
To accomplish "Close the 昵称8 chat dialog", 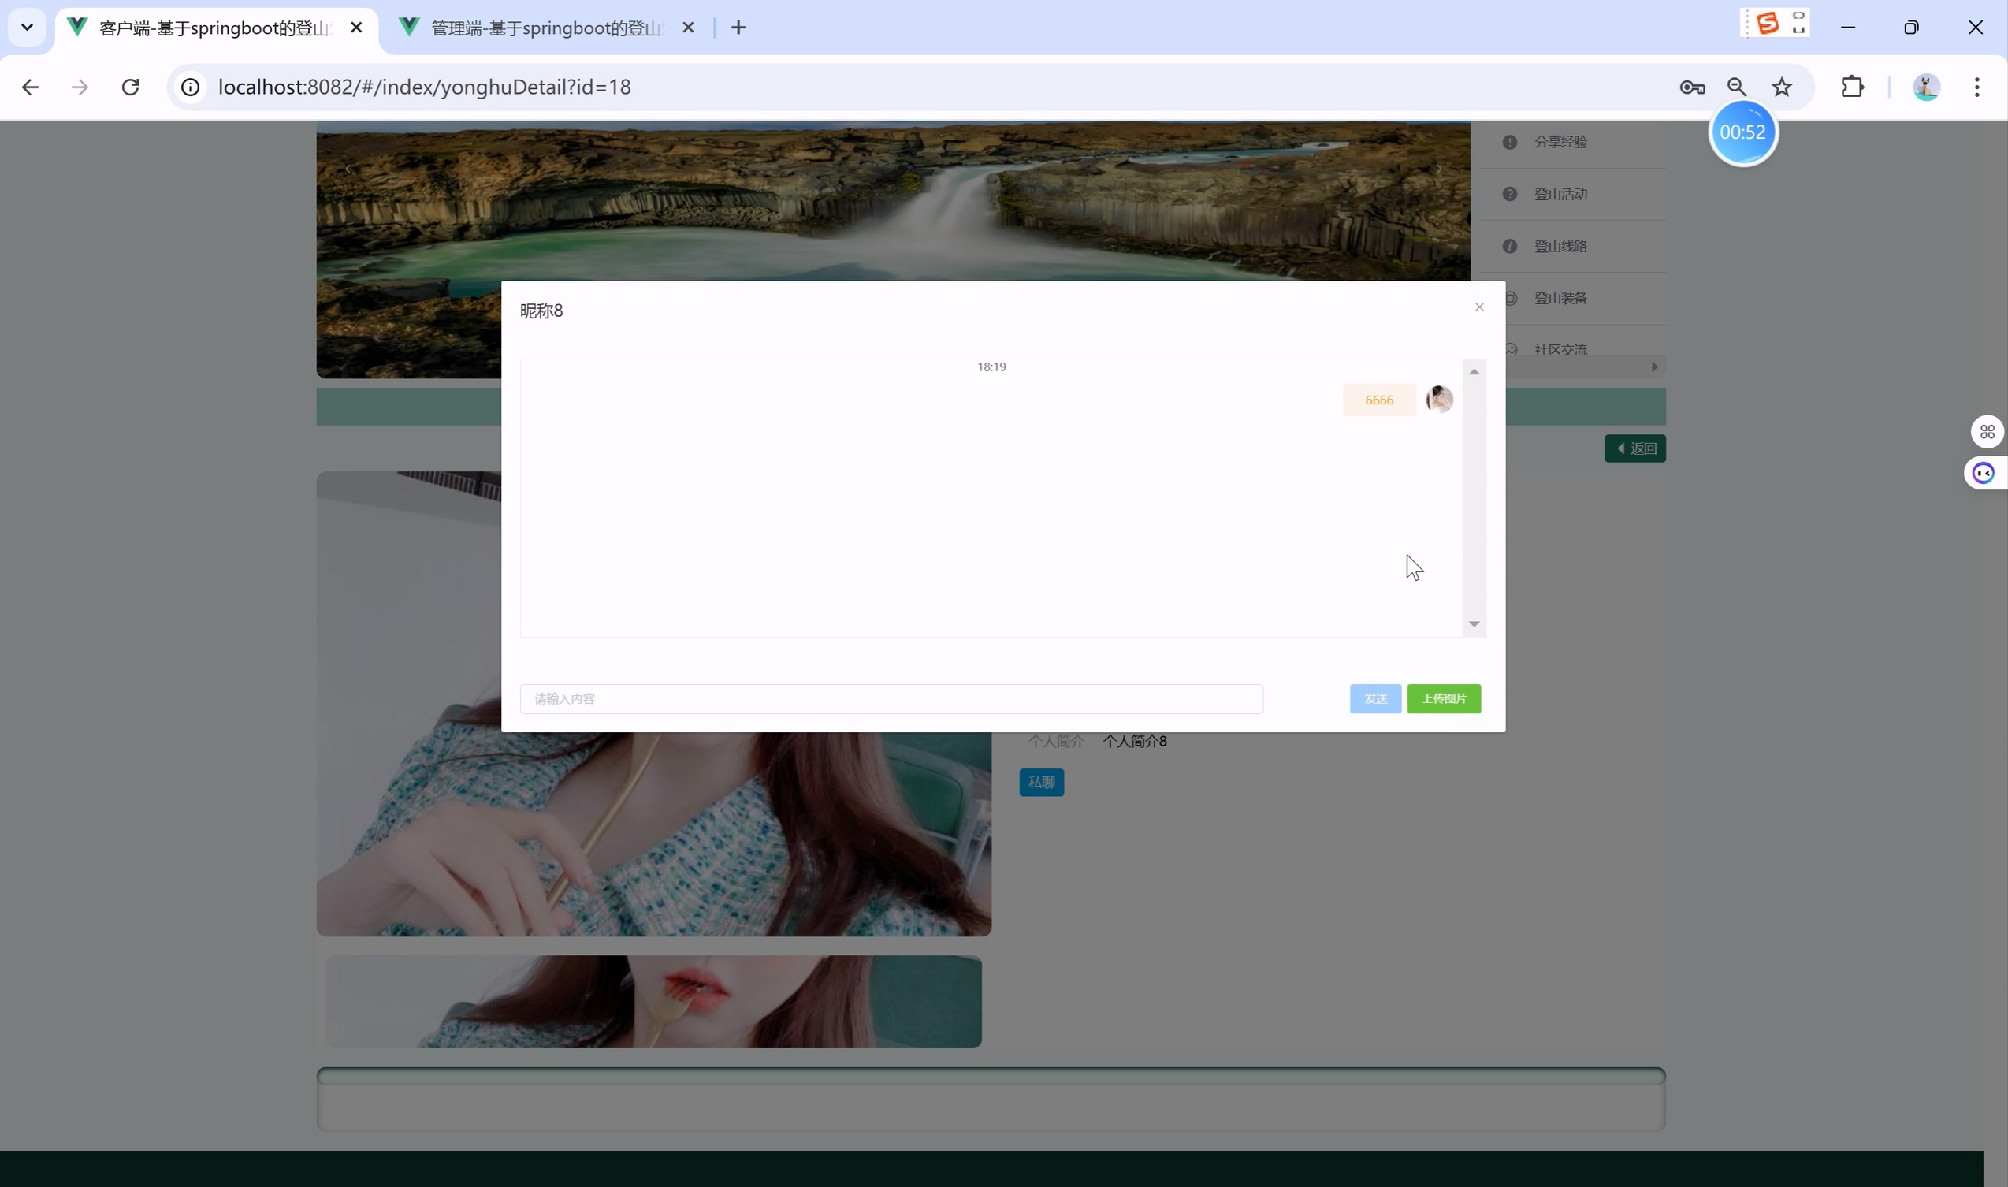I will tap(1478, 307).
